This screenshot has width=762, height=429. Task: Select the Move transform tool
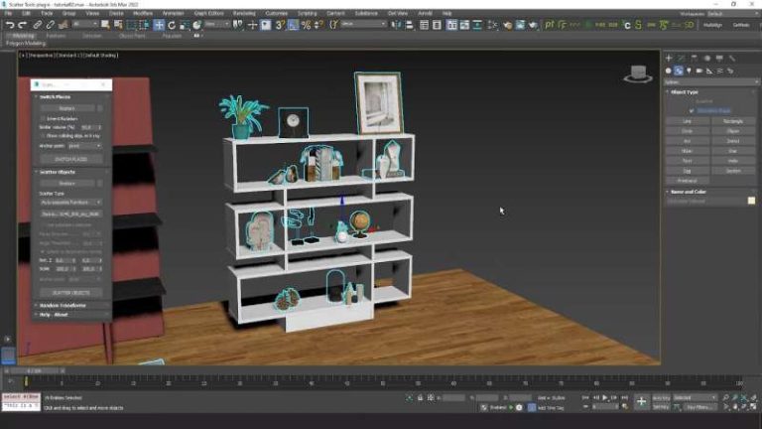tap(159, 25)
